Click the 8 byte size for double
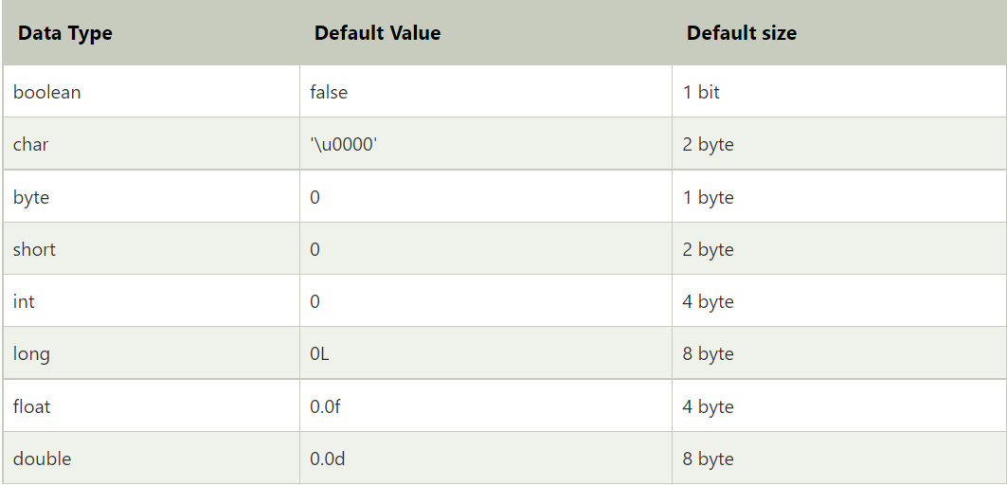 point(708,459)
